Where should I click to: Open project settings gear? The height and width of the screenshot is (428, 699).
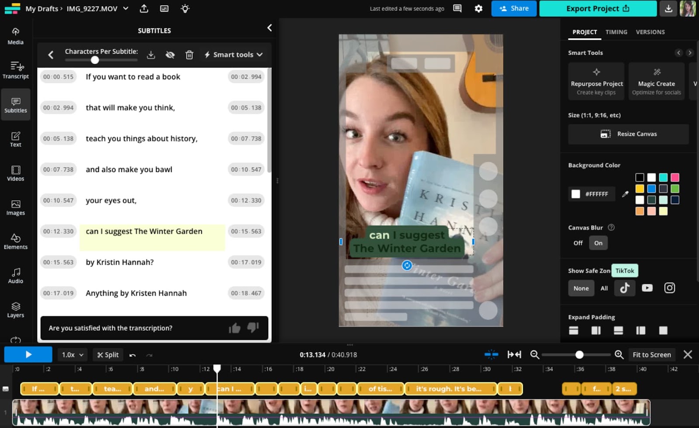(x=479, y=8)
